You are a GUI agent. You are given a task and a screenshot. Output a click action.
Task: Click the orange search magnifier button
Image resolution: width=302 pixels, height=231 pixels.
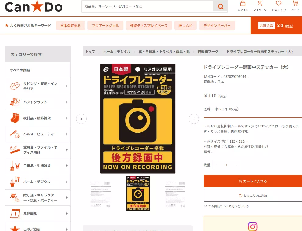(x=220, y=6)
